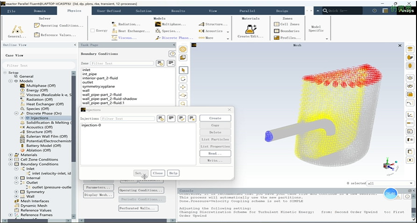Screen dimensions: 417x223
Task: Open the selection filter 'all' dropdown
Action: click(390, 183)
